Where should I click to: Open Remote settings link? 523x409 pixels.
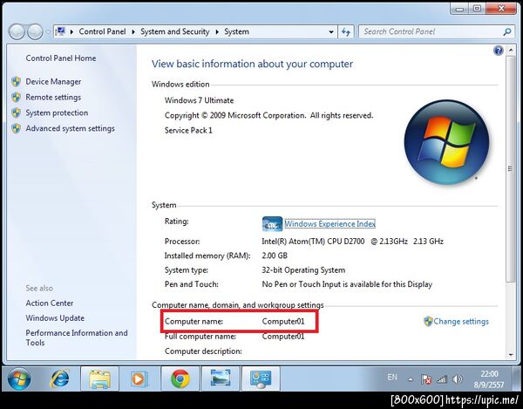pos(53,98)
